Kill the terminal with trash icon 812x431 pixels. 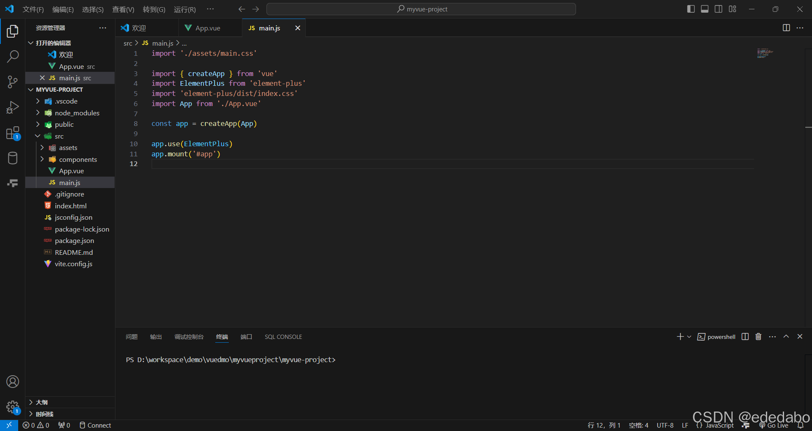coord(758,337)
